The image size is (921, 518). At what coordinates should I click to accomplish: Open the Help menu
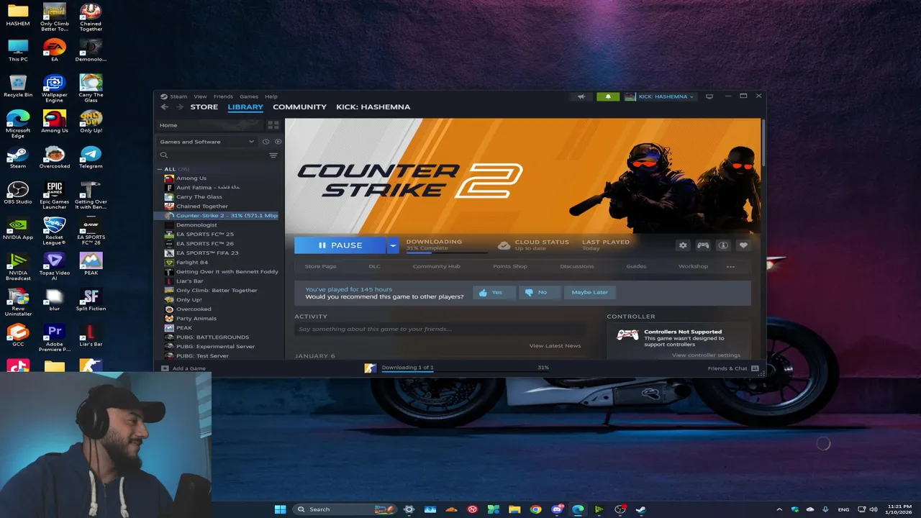pos(271,96)
